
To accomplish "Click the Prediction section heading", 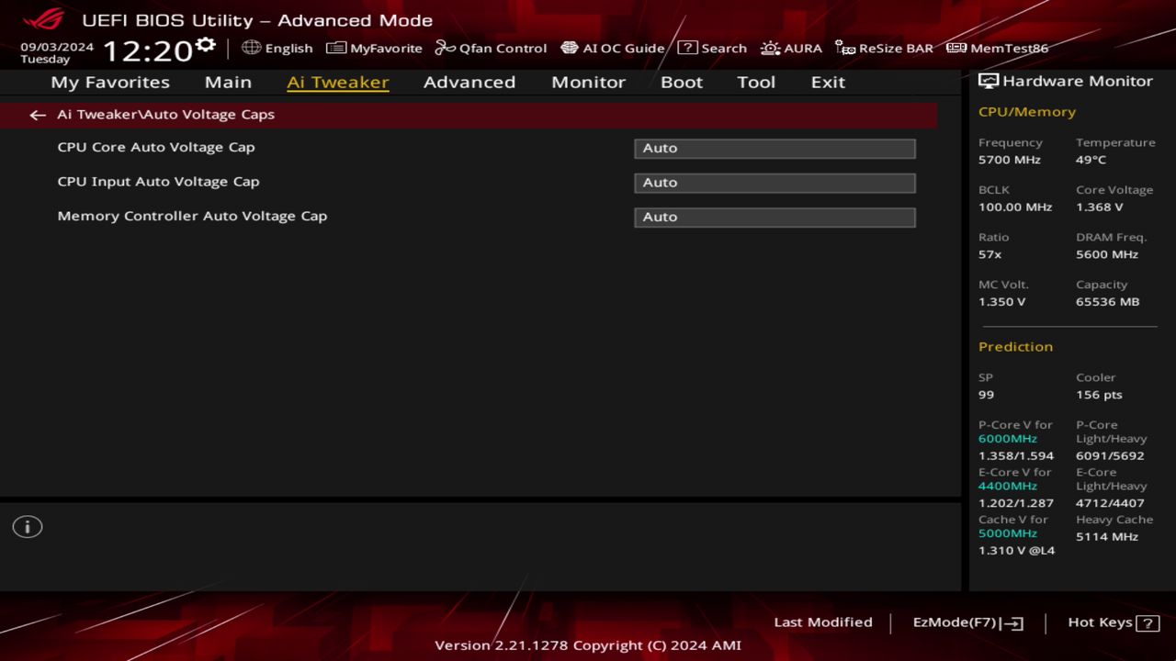I will coord(1015,347).
